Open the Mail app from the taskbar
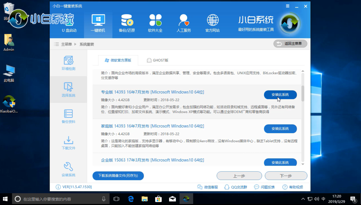361x205 pixels. pyautogui.click(x=172, y=199)
